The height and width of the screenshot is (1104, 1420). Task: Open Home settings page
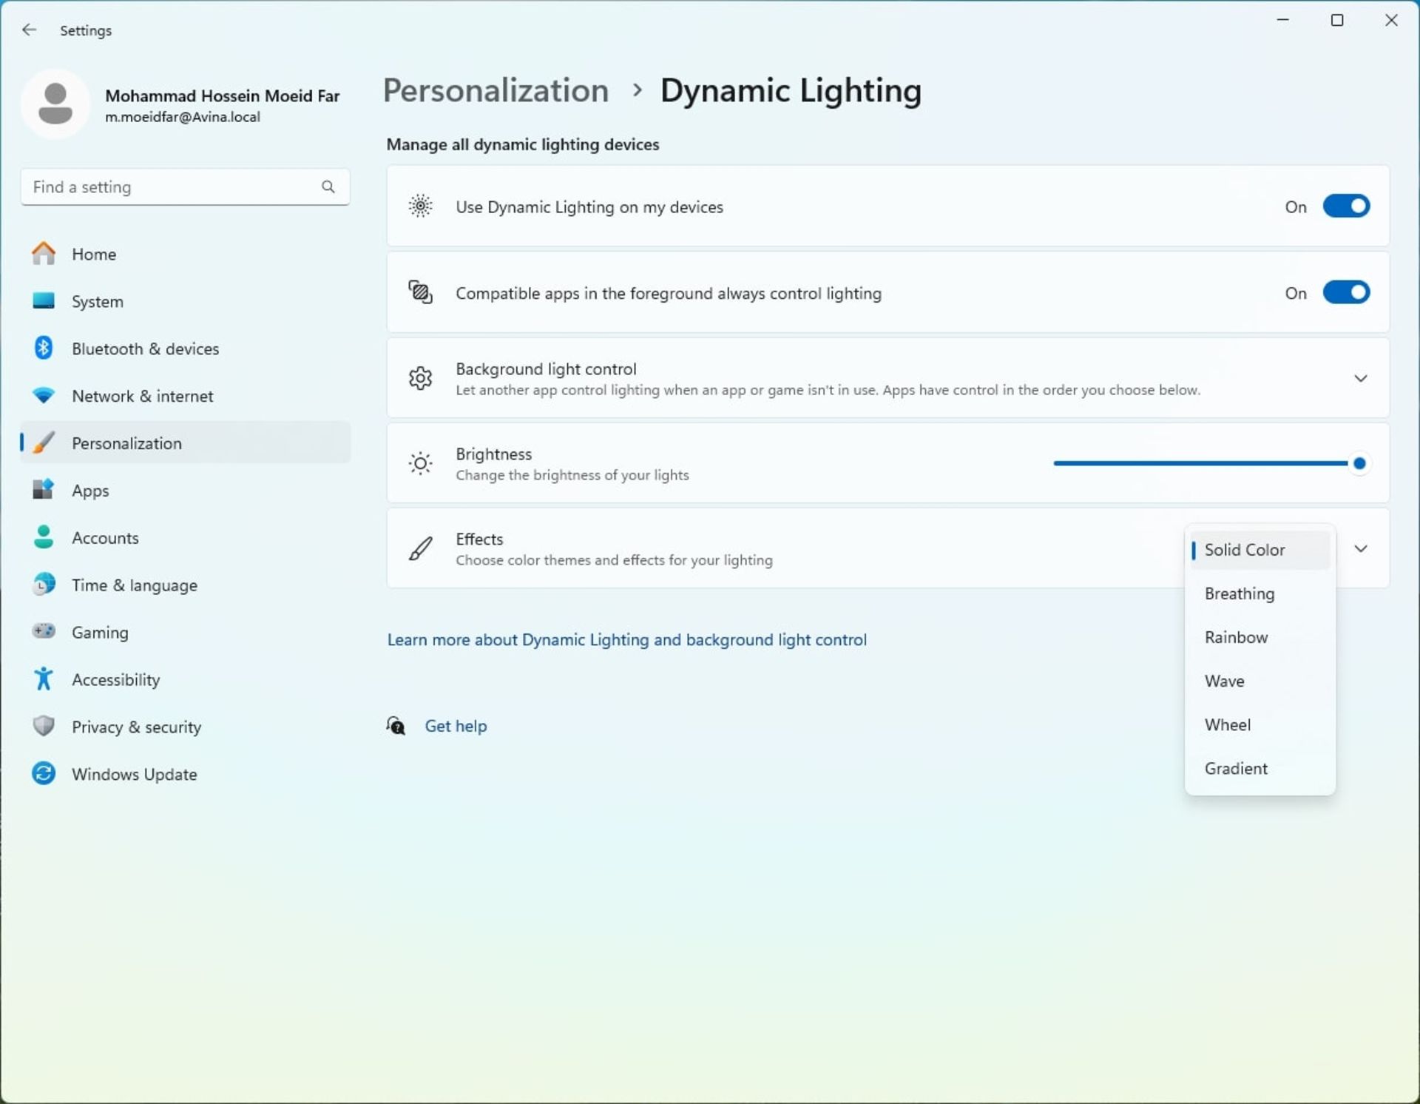[185, 254]
